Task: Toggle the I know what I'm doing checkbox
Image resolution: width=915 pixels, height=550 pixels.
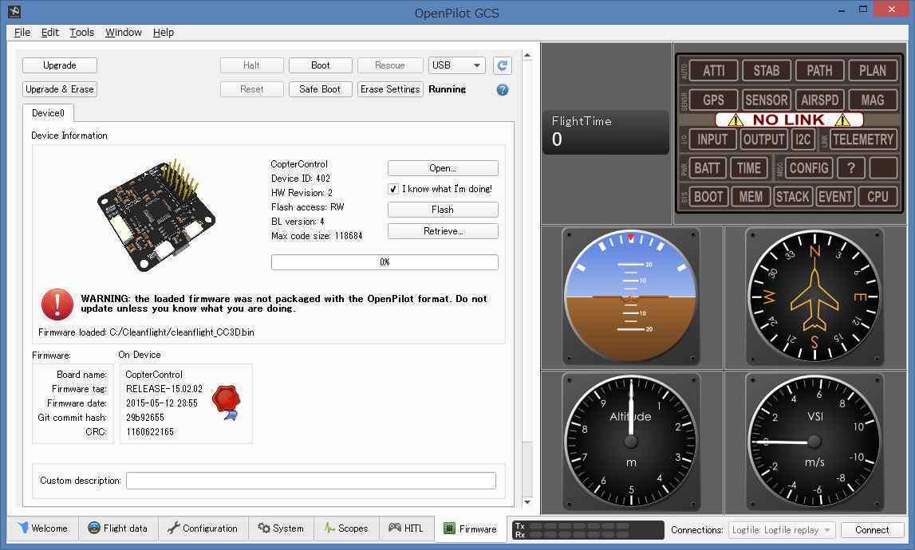Action: (392, 189)
